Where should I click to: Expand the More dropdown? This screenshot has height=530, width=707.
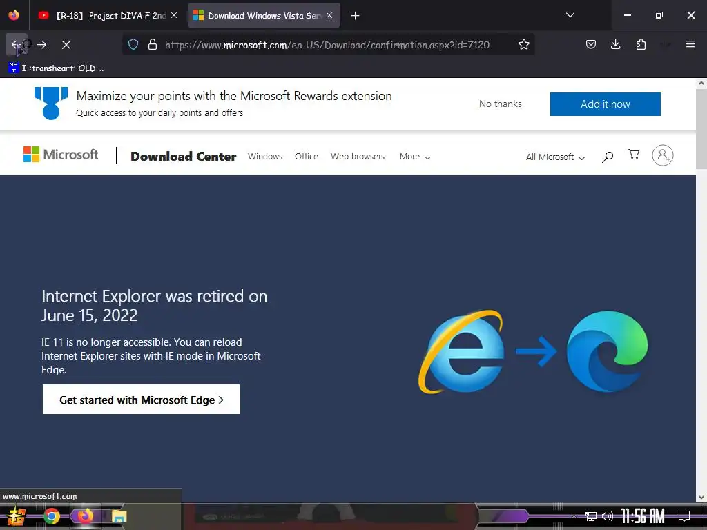click(415, 157)
